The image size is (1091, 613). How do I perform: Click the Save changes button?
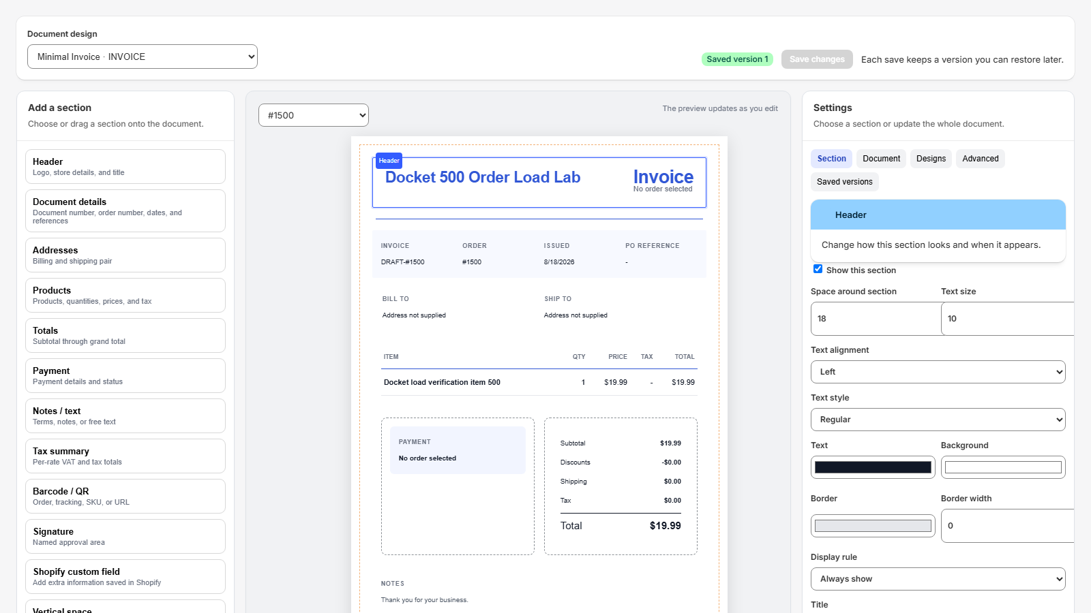(x=817, y=59)
